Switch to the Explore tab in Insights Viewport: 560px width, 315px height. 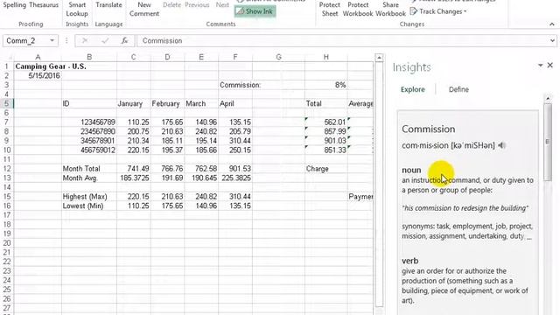[412, 89]
